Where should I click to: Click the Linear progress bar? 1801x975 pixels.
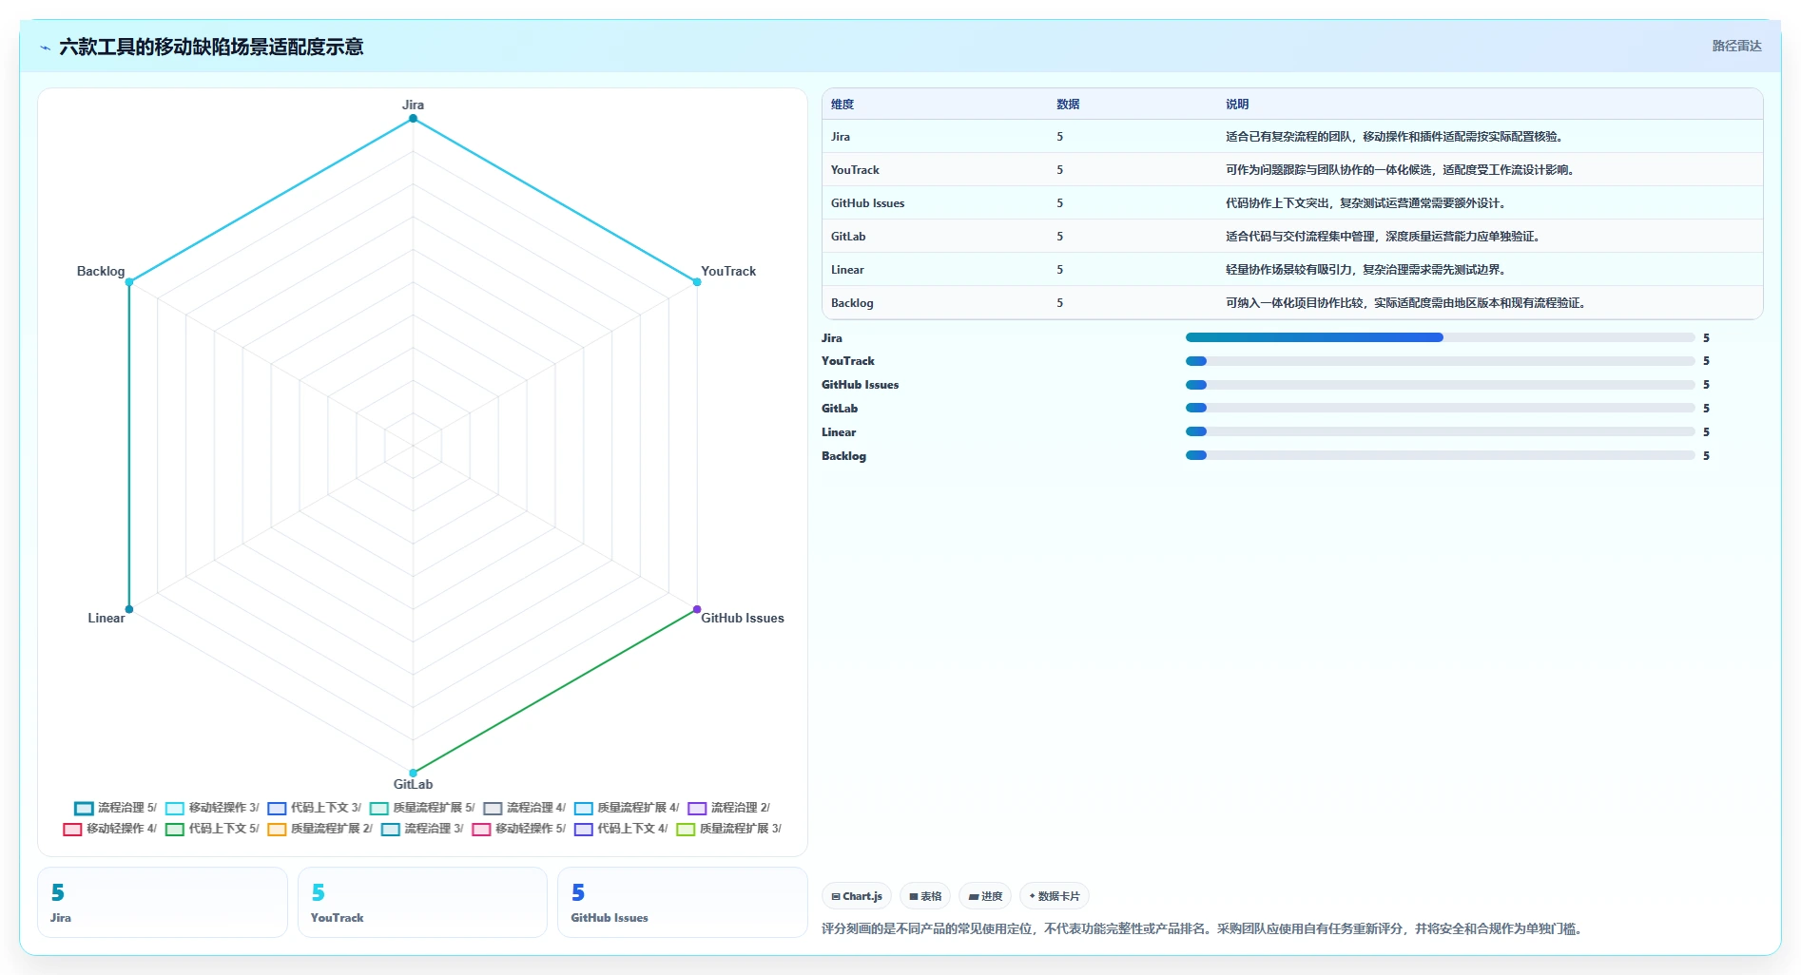(1440, 431)
